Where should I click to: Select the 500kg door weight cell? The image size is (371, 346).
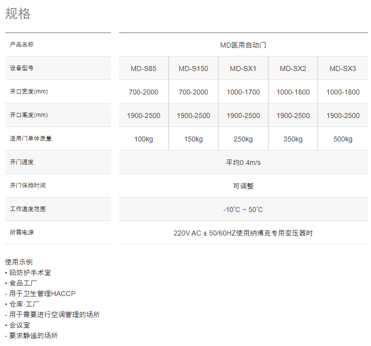pos(342,139)
